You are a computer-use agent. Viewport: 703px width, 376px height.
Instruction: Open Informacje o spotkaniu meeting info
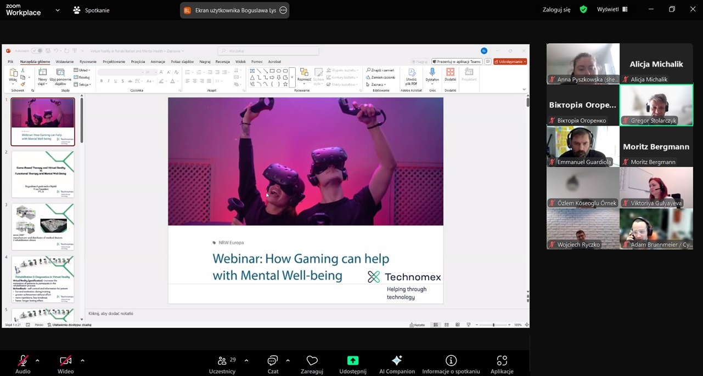(x=451, y=361)
